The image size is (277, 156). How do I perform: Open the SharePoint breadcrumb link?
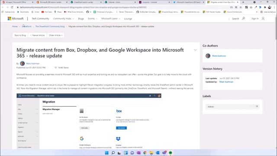coord(26,26)
